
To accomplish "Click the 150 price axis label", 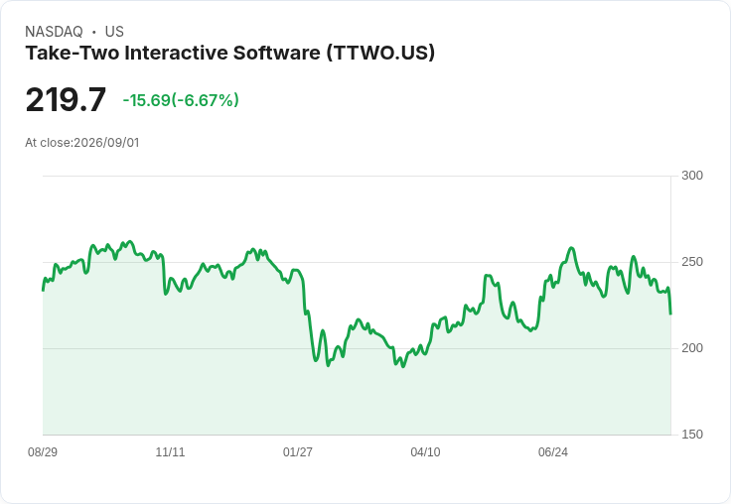I will click(x=692, y=435).
